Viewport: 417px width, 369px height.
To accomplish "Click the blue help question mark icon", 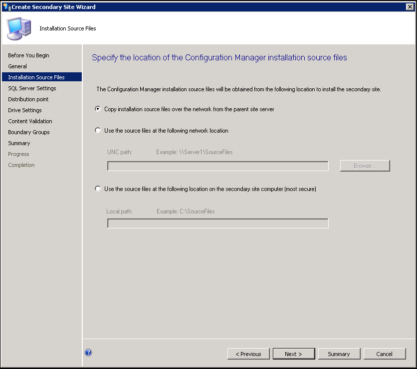I will tap(88, 353).
